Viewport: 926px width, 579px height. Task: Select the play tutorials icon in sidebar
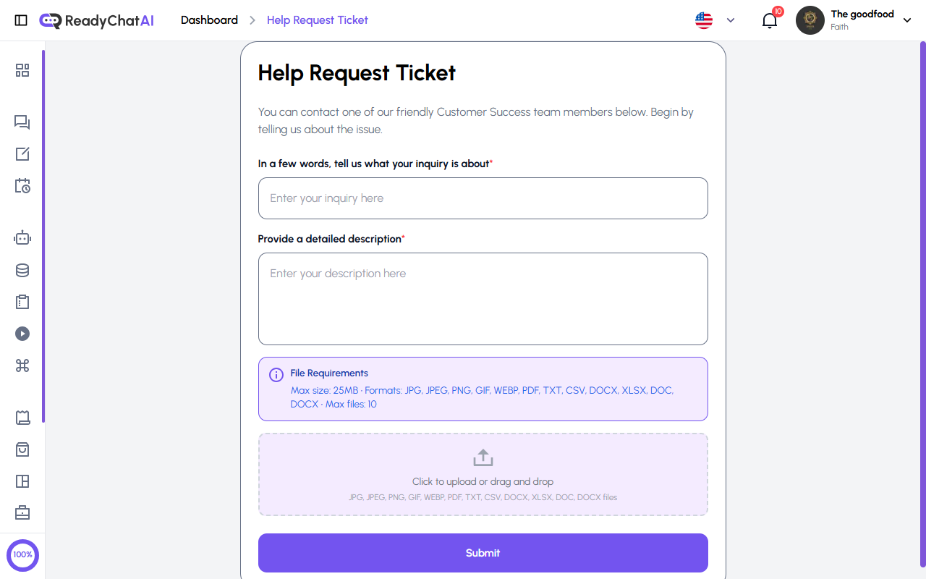(22, 334)
